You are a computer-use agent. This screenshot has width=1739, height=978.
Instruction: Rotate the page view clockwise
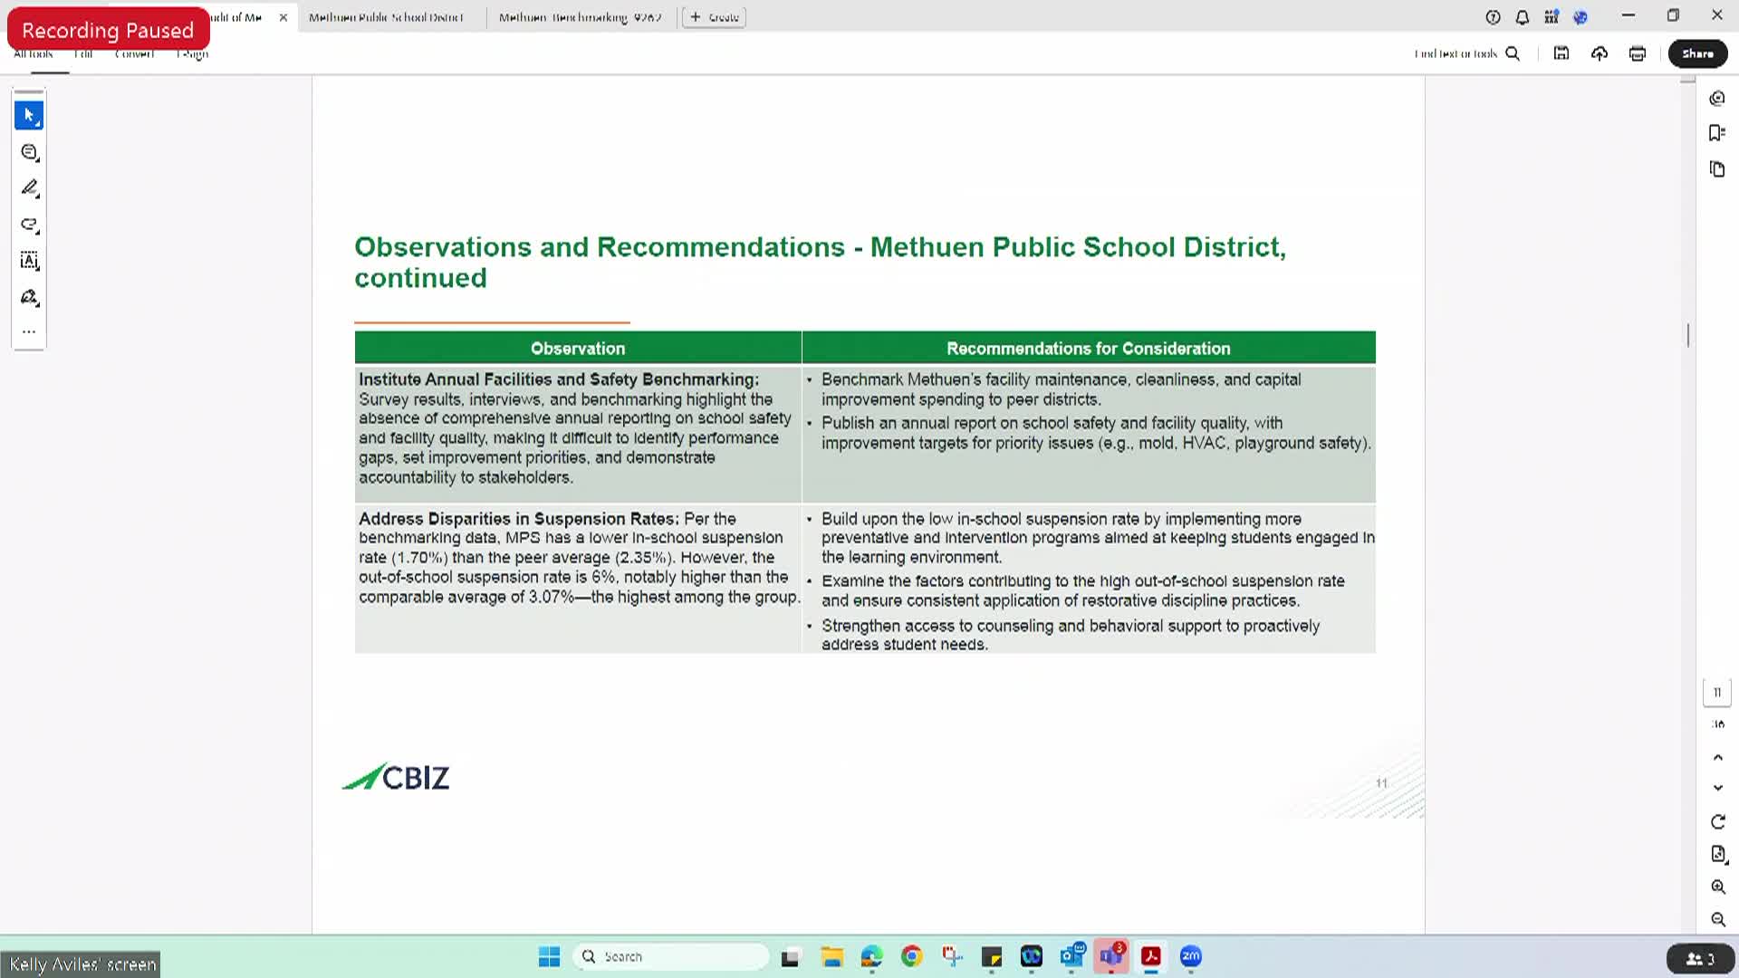[1718, 822]
